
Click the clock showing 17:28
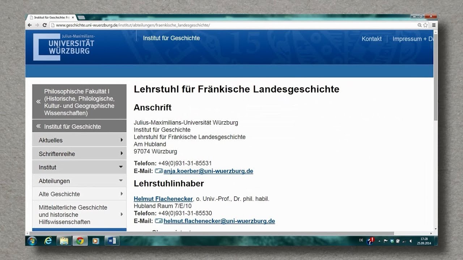coord(424,241)
